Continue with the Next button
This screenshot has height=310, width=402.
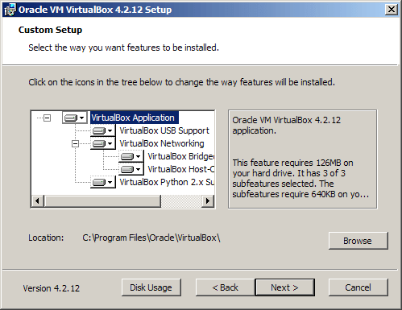284,287
